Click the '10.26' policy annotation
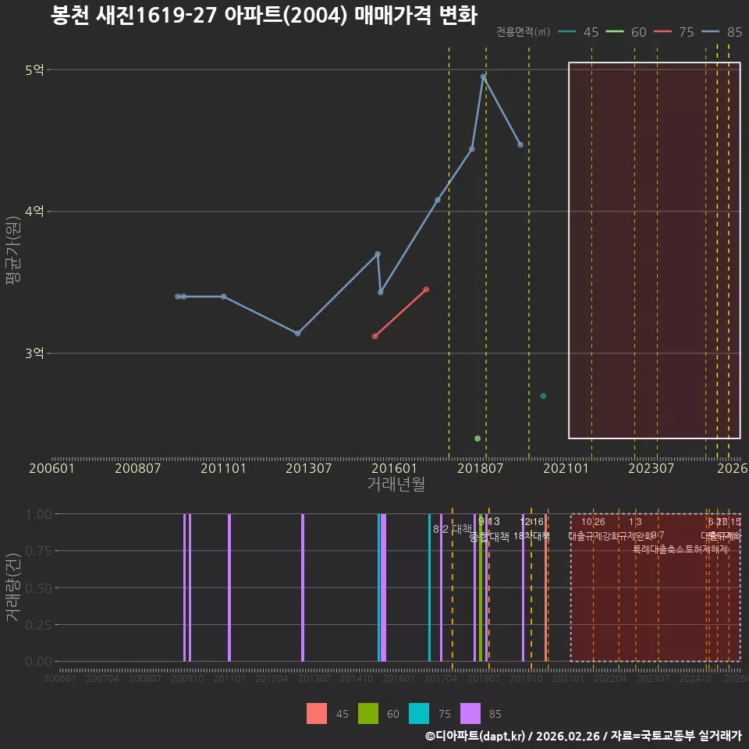The width and height of the screenshot is (749, 749). pos(593,522)
